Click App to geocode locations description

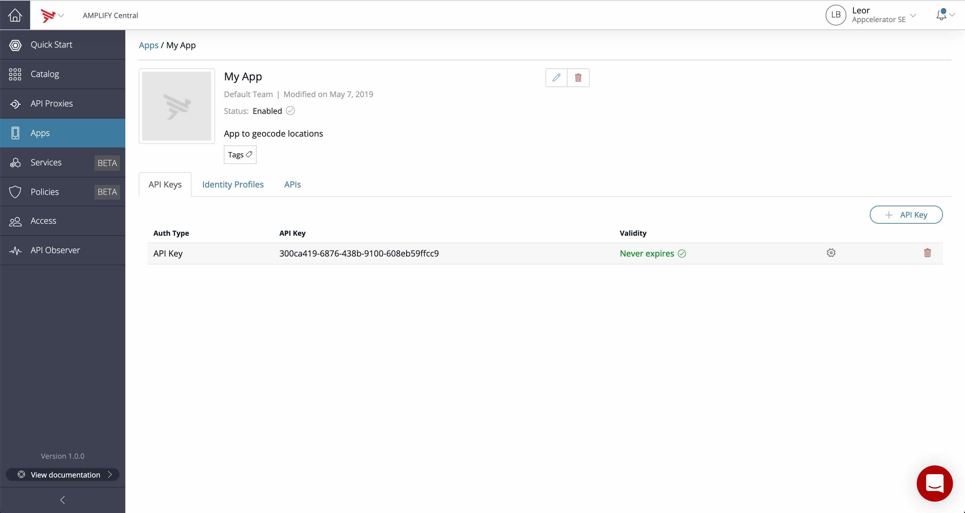coord(273,134)
